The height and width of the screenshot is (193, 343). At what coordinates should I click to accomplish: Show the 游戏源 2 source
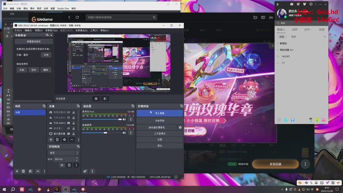coord(69,128)
